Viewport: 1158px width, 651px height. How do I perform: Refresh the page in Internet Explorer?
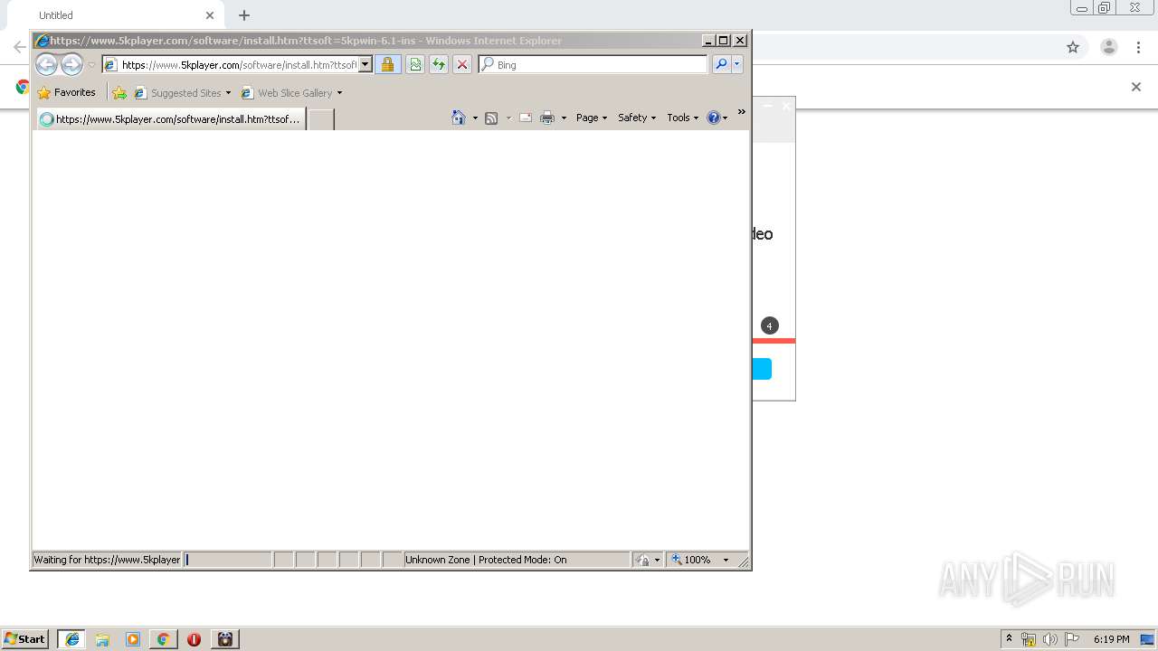[x=439, y=64]
